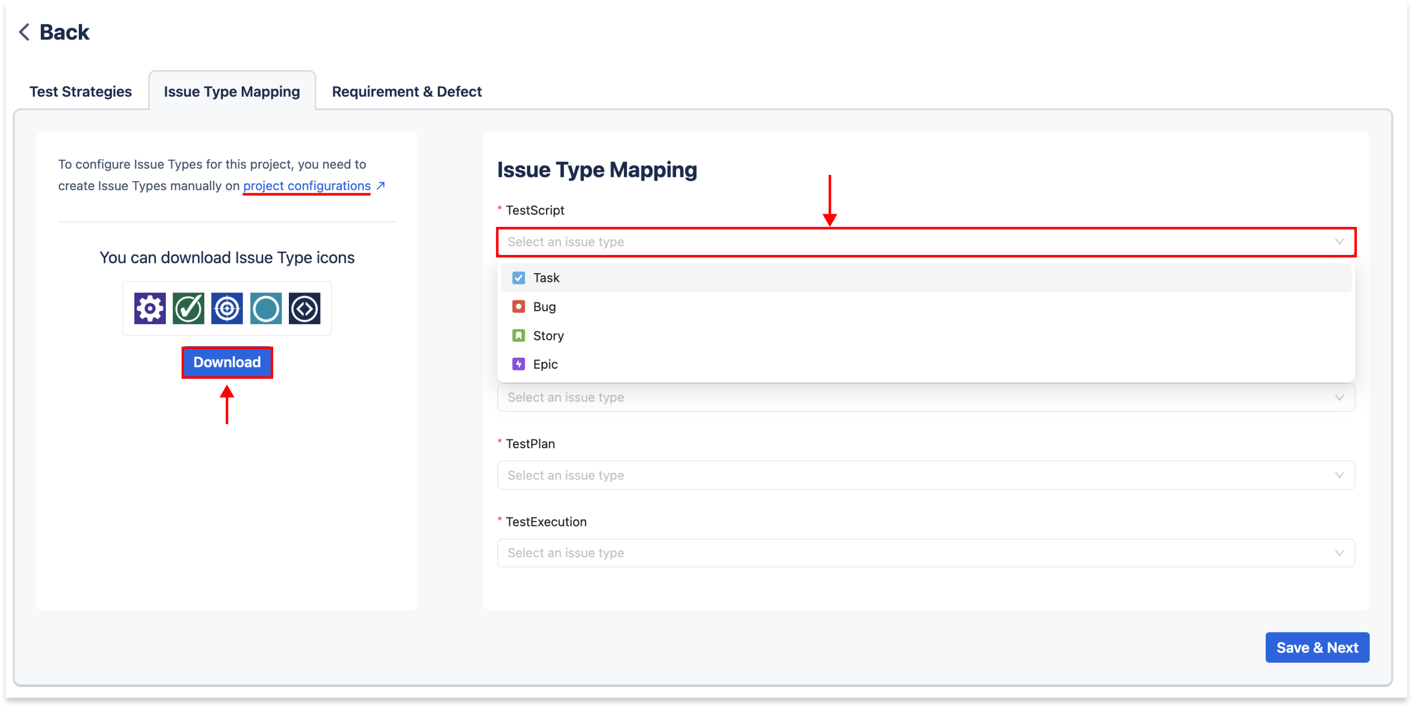Image resolution: width=1413 pixels, height=708 pixels.
Task: Open the project configurations link
Action: pos(307,186)
